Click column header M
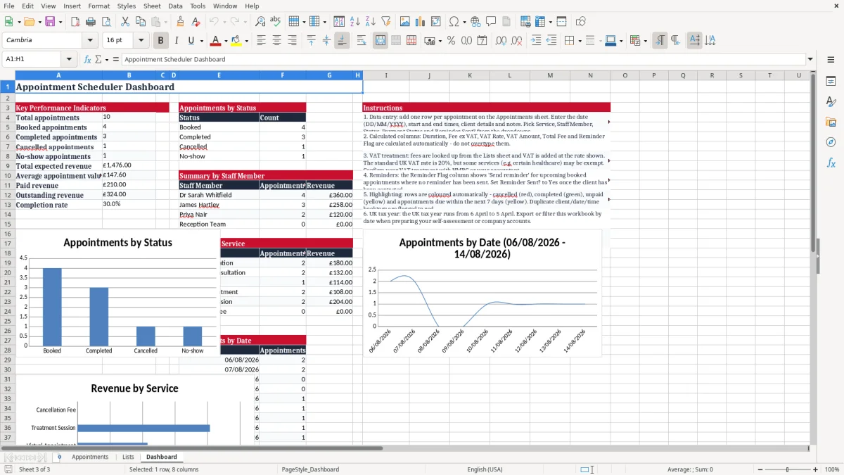 (550, 75)
